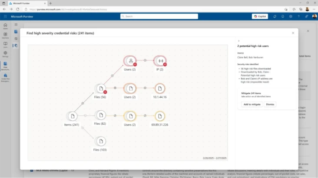Select the IP (2) network node
Viewport: 318px width, 178px height.
click(160, 61)
